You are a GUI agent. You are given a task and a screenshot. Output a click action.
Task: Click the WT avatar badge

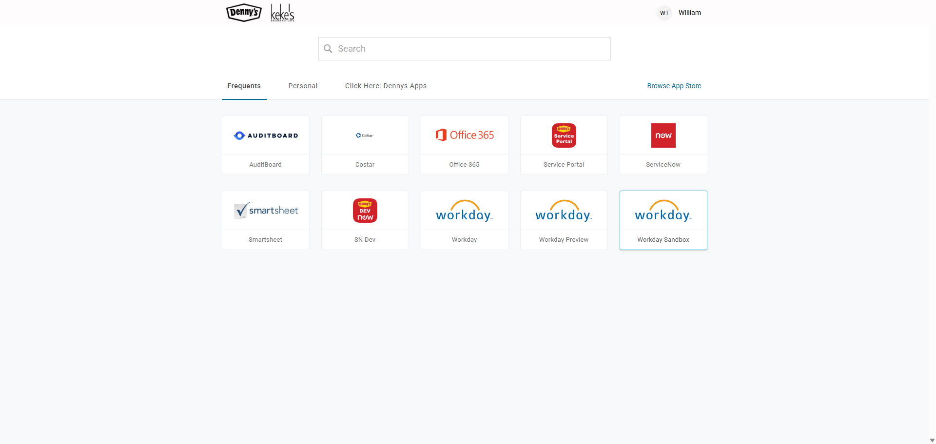pyautogui.click(x=664, y=13)
